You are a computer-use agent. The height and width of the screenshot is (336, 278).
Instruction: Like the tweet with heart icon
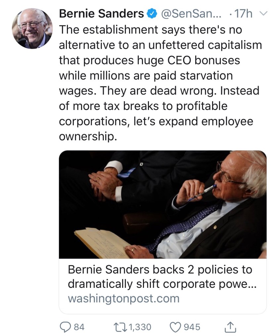click(175, 327)
